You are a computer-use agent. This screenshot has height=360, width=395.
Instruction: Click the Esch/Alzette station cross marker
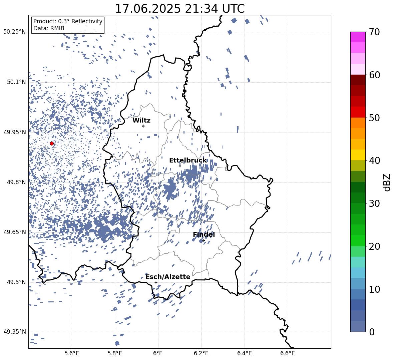[x=156, y=282]
